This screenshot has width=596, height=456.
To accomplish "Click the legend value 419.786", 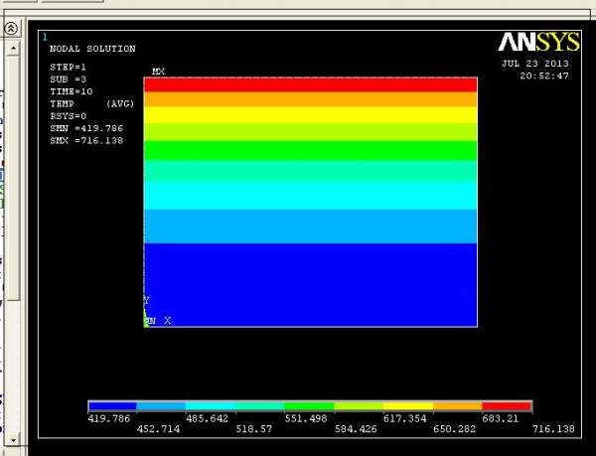I will [109, 418].
